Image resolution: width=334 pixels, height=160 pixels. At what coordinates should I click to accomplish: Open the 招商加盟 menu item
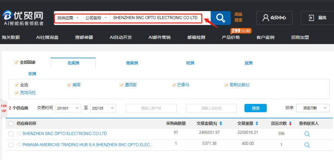point(300,38)
